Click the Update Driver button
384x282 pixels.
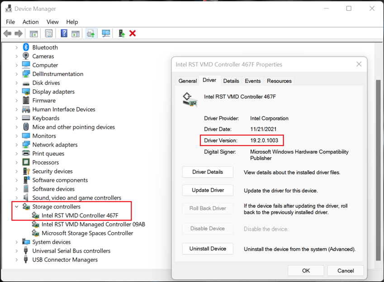click(208, 190)
